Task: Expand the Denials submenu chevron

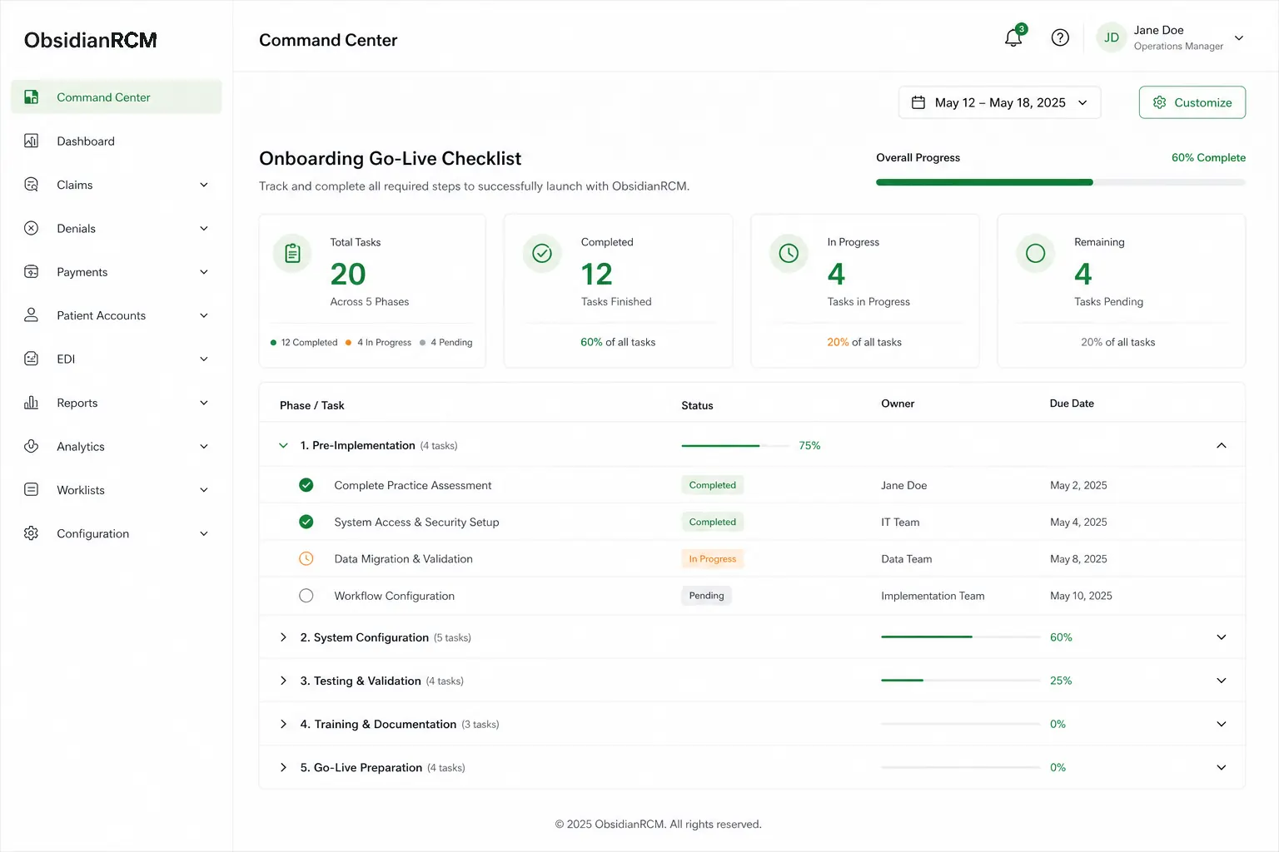Action: (204, 228)
